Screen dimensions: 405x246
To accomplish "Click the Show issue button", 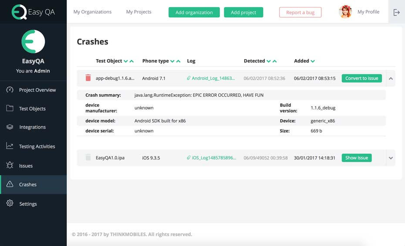I will click(x=356, y=158).
